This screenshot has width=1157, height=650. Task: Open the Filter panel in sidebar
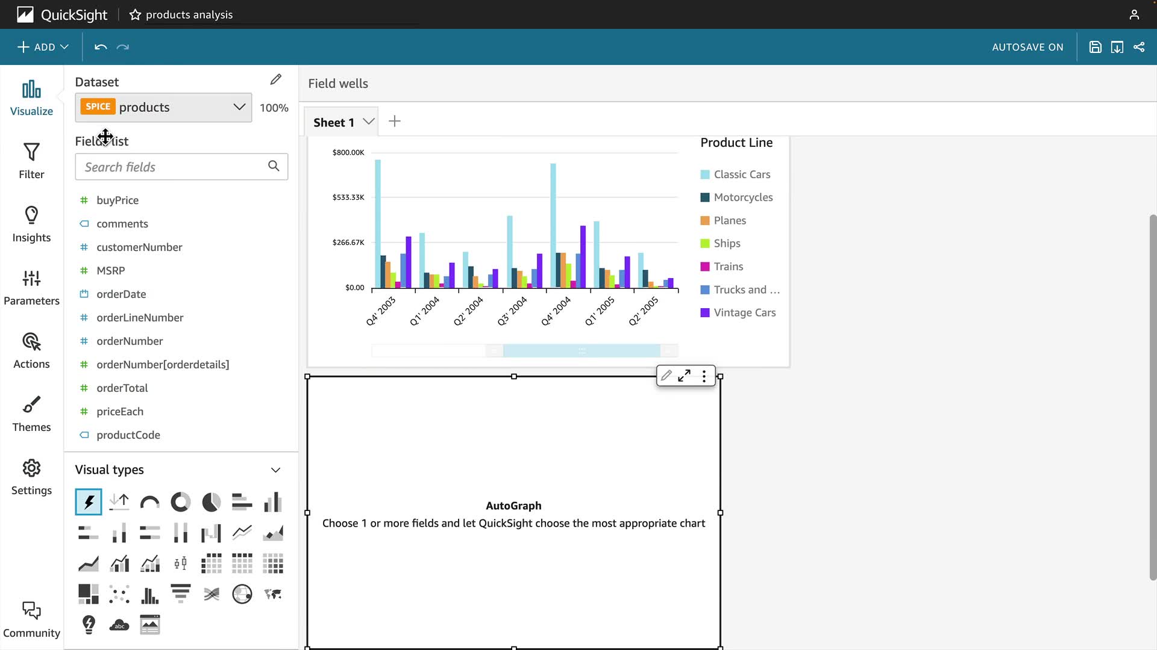pos(31,161)
